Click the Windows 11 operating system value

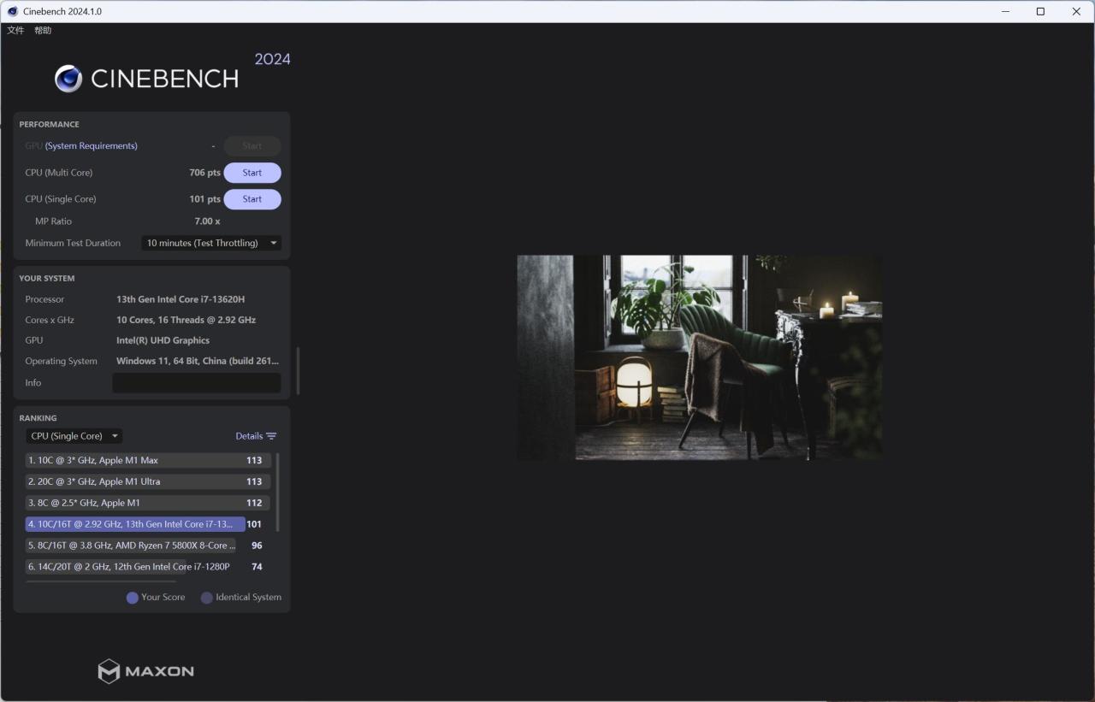198,361
